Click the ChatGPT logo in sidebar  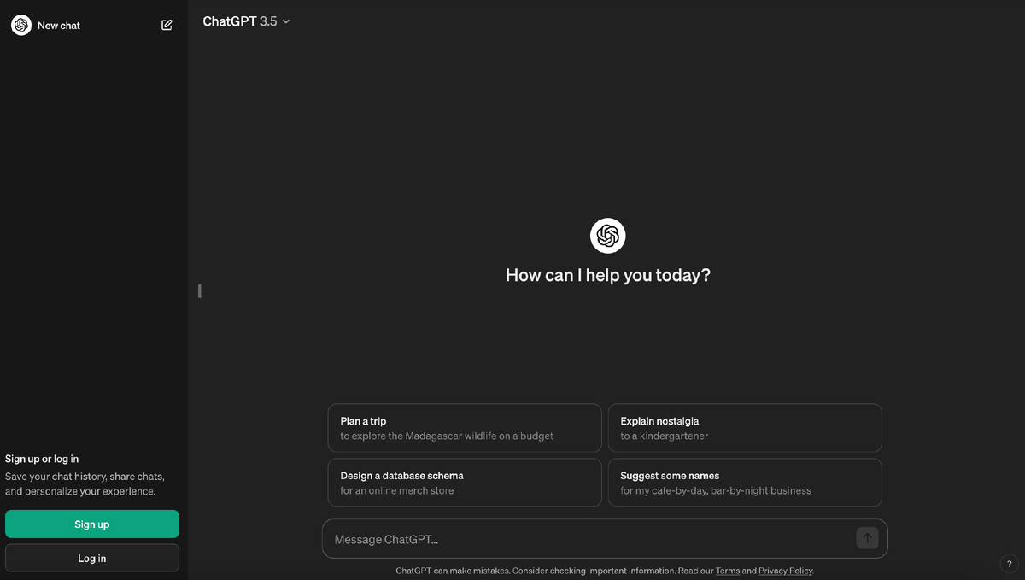point(21,26)
